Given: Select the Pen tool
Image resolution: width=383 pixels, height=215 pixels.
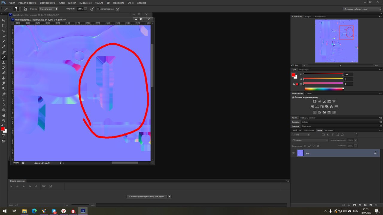Looking at the screenshot, I should pyautogui.click(x=4, y=94).
